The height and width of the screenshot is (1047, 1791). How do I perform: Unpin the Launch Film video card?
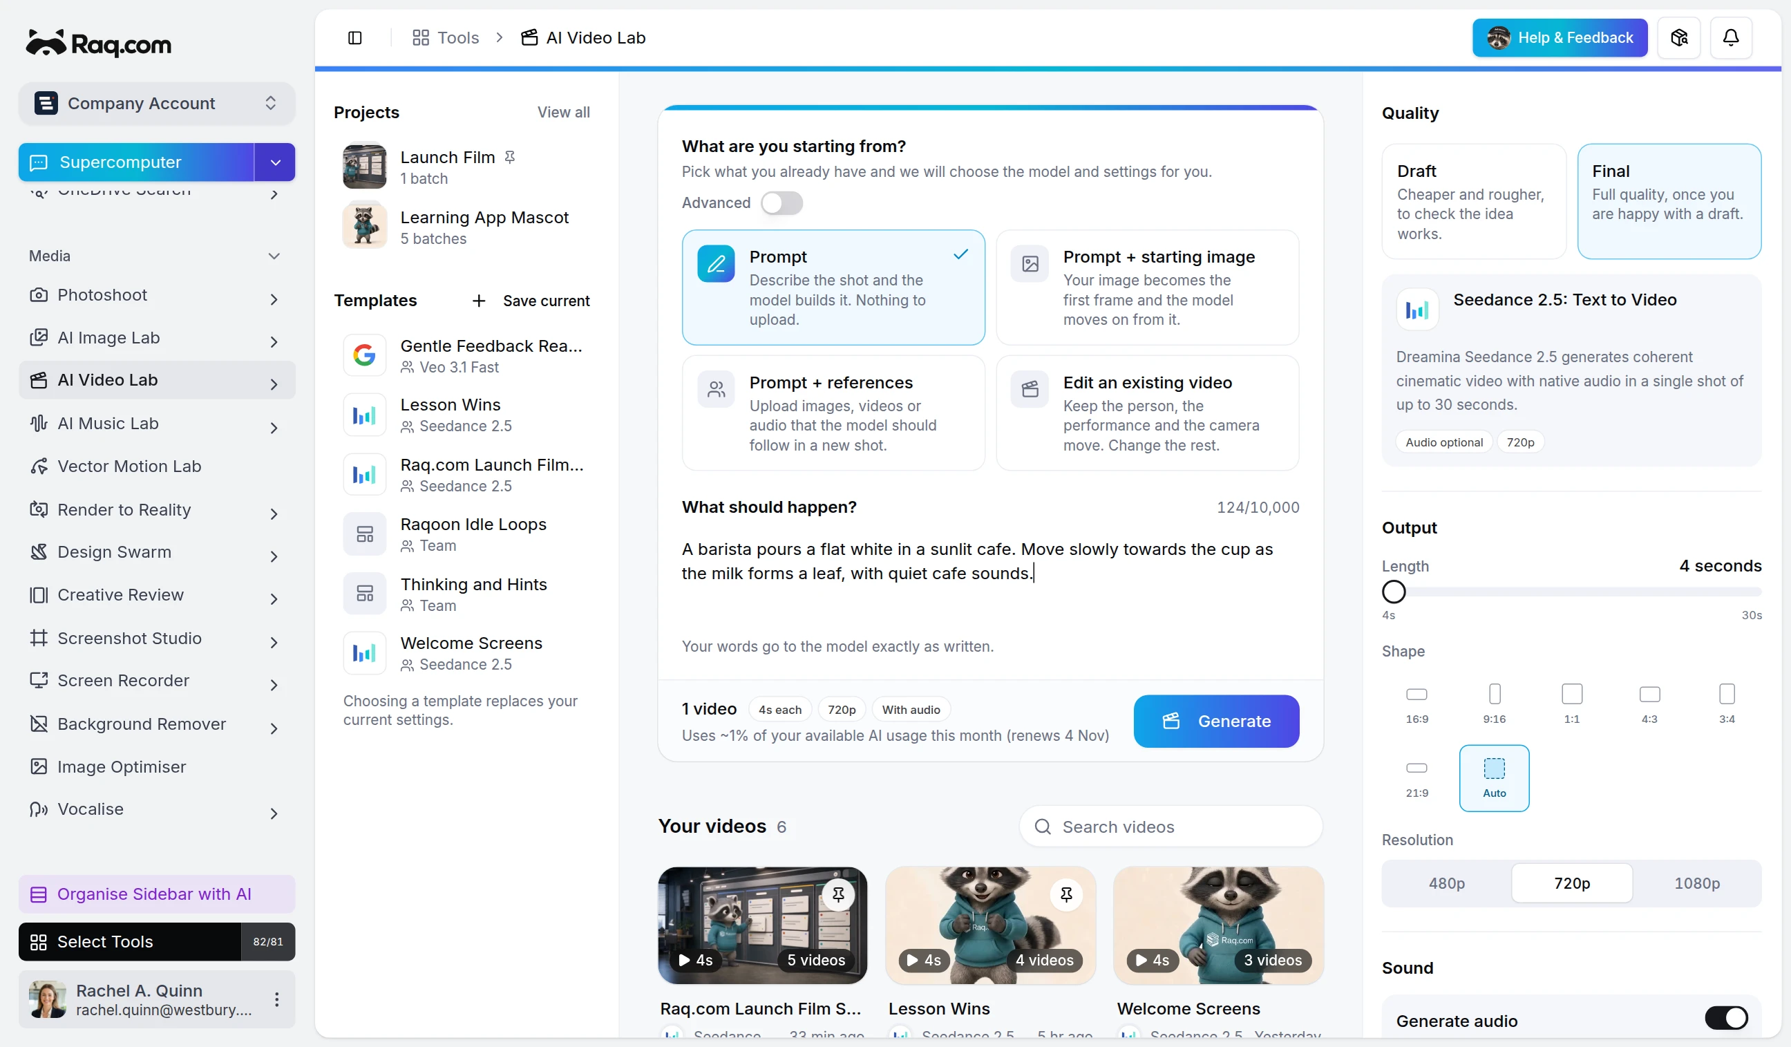[x=838, y=895]
